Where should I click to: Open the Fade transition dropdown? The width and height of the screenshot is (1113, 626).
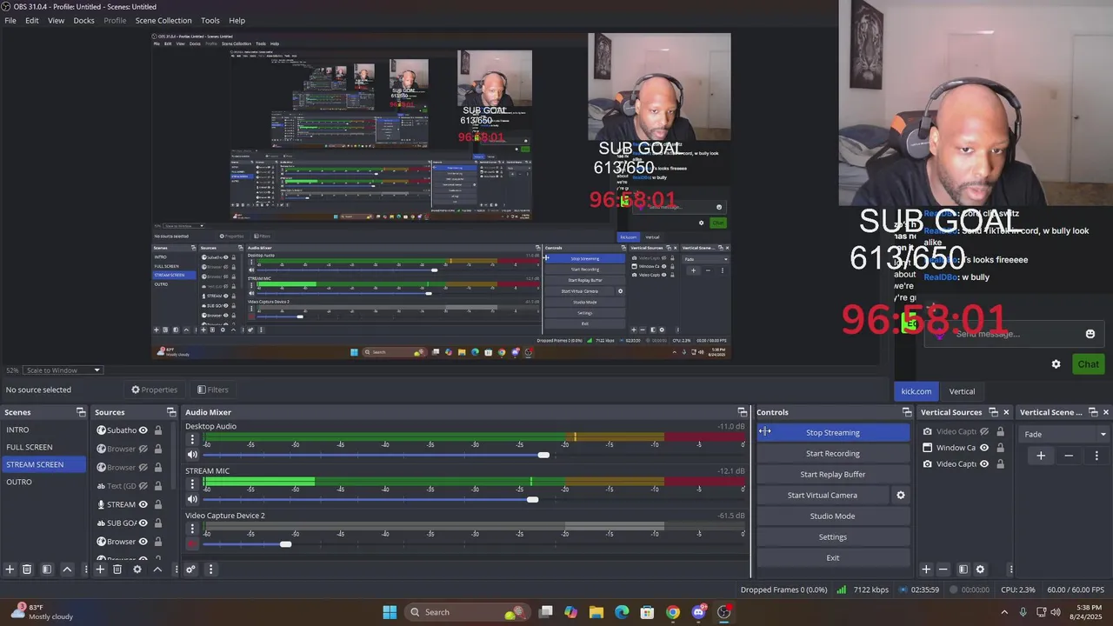point(1065,434)
